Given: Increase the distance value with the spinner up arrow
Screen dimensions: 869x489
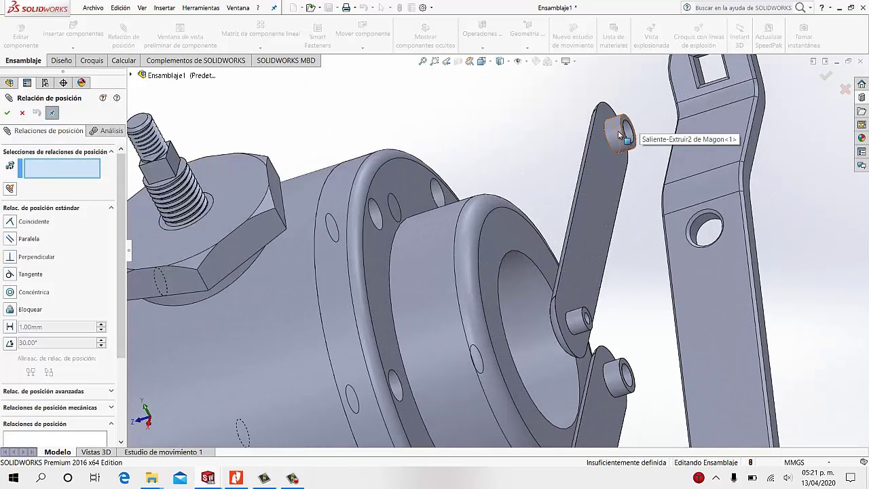Looking at the screenshot, I should (101, 325).
